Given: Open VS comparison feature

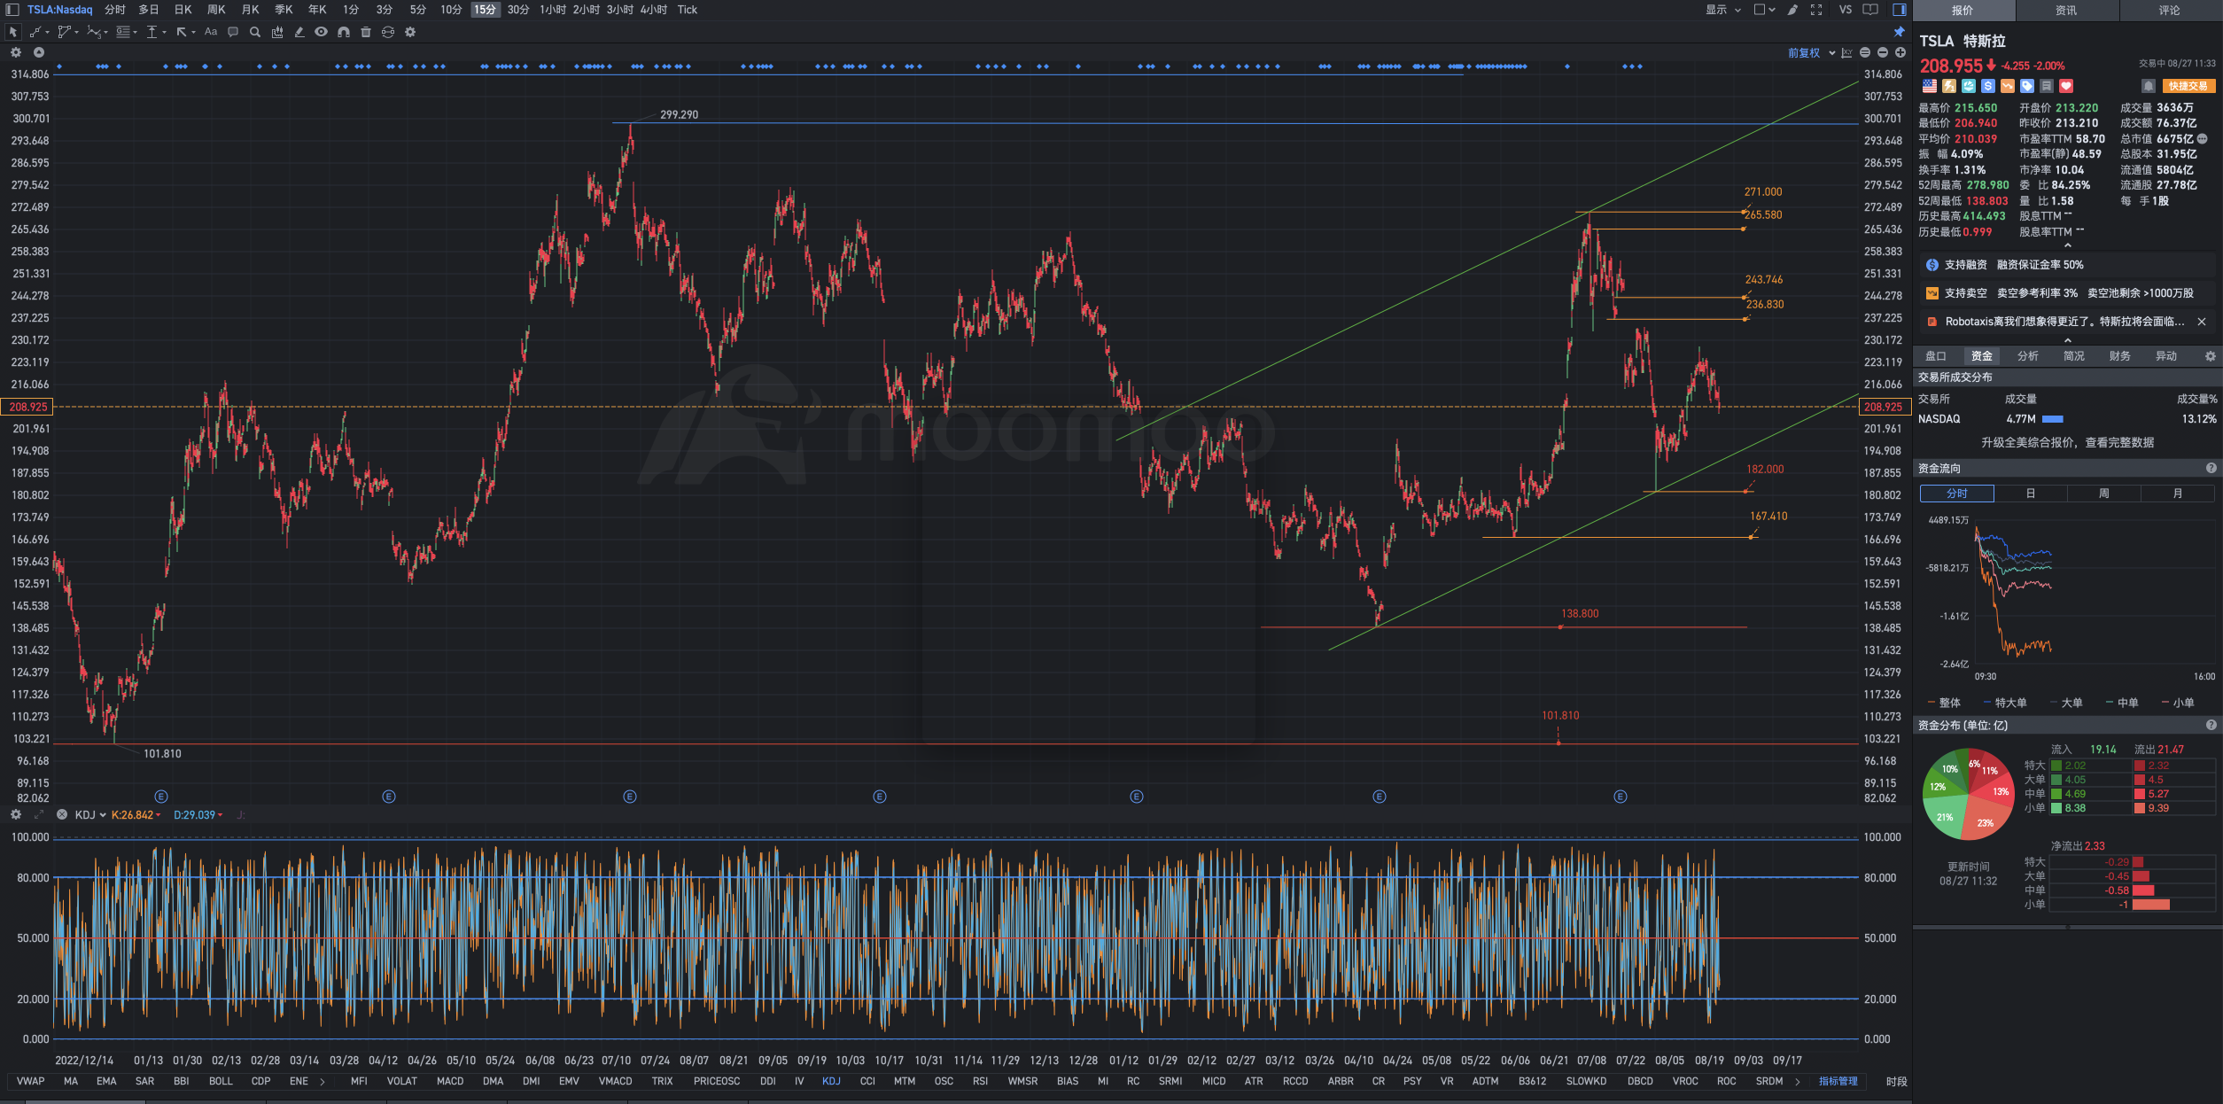Looking at the screenshot, I should click(1846, 10).
